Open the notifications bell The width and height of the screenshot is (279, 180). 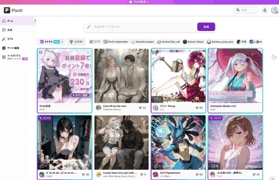(x=265, y=10)
